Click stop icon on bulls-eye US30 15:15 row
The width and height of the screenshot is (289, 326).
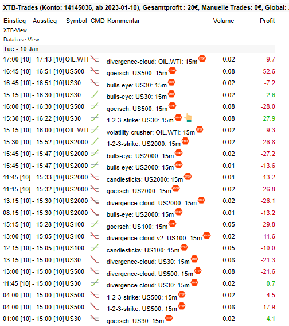click(x=171, y=94)
